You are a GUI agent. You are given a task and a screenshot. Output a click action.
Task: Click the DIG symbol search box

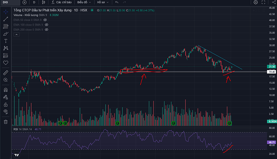point(10,2)
